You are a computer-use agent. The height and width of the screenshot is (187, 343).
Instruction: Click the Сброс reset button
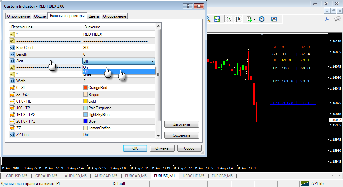click(189, 148)
